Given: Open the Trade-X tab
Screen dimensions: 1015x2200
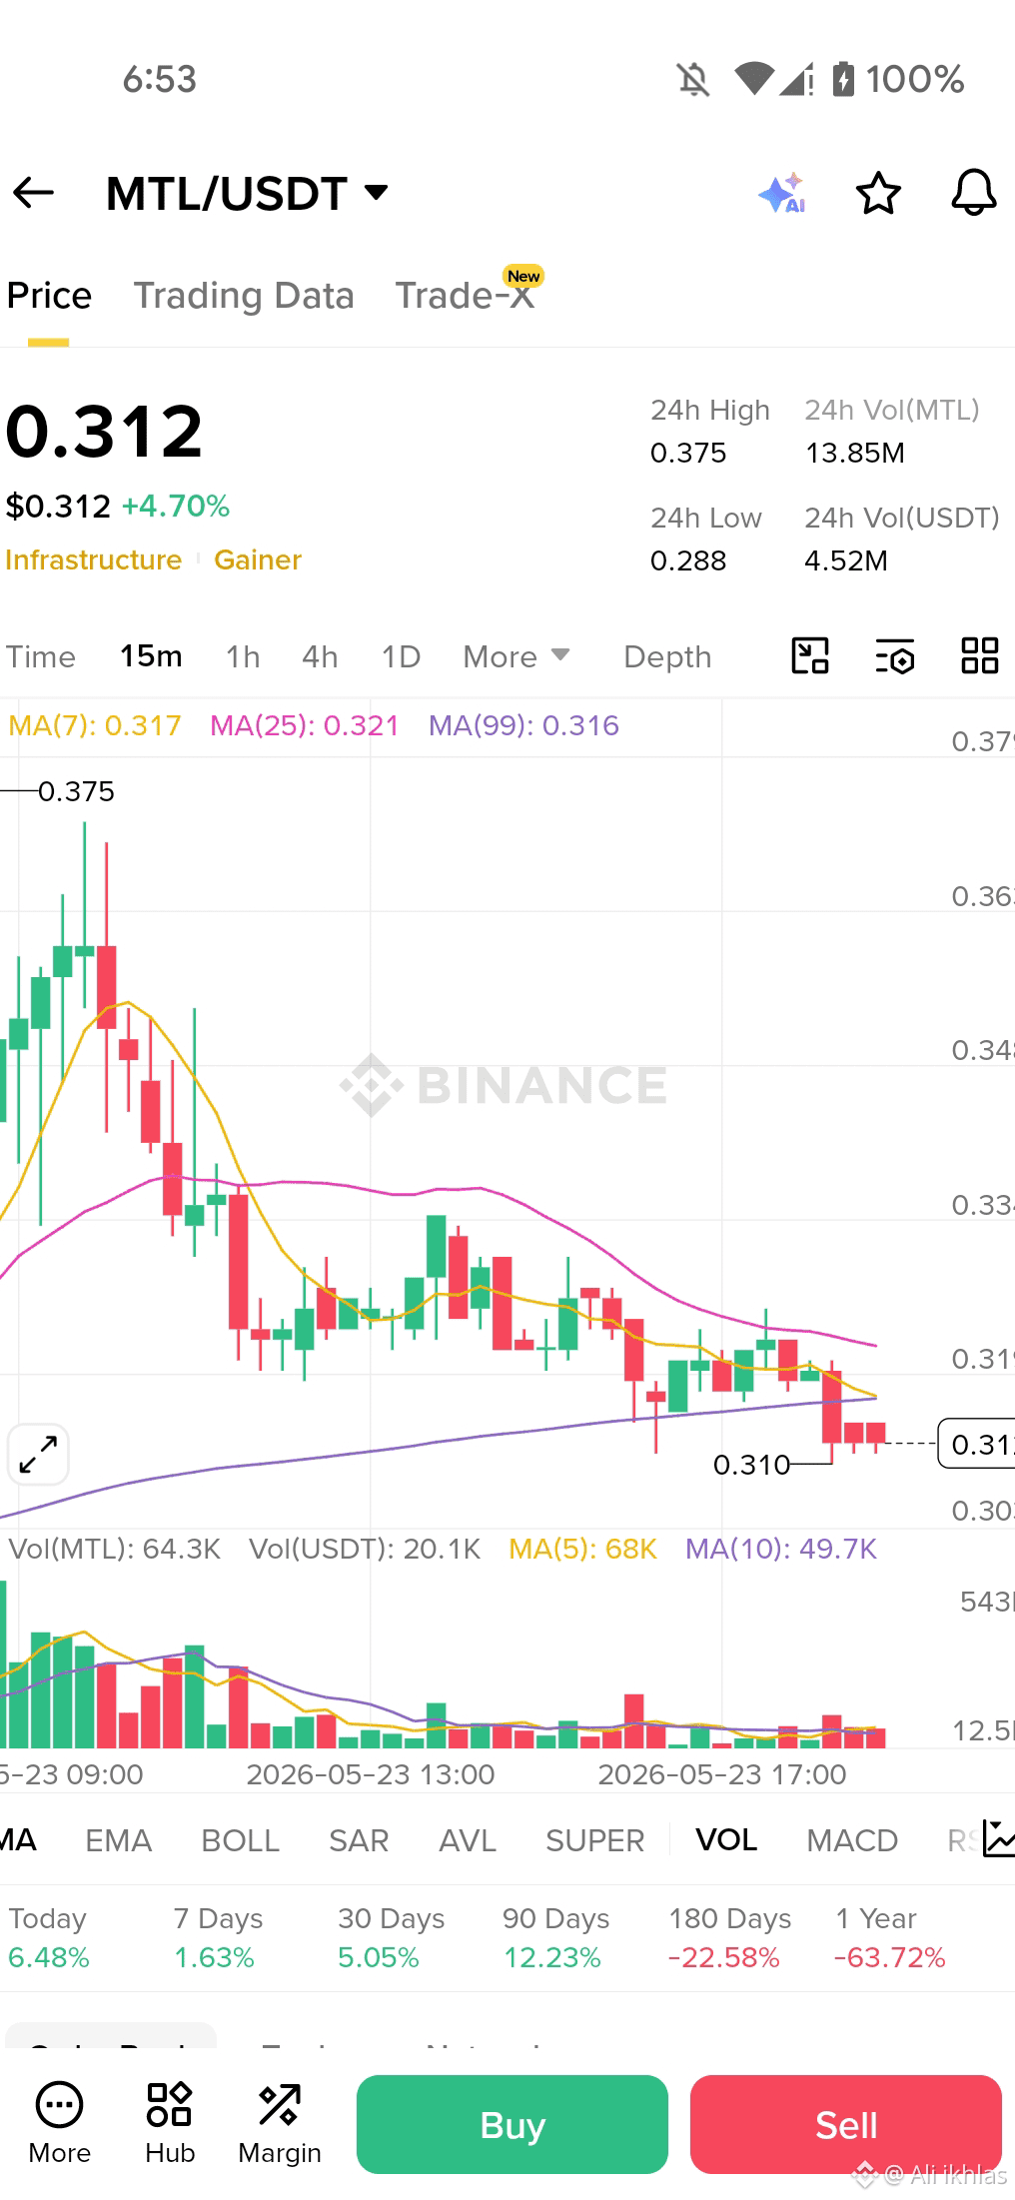Looking at the screenshot, I should (466, 296).
